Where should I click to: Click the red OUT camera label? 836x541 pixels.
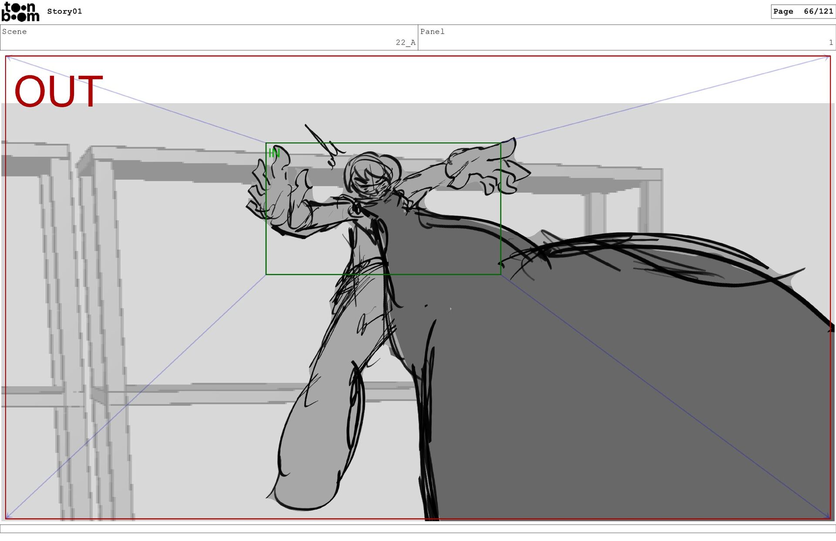pyautogui.click(x=58, y=91)
